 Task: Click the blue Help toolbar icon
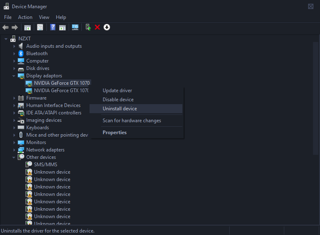click(x=53, y=27)
